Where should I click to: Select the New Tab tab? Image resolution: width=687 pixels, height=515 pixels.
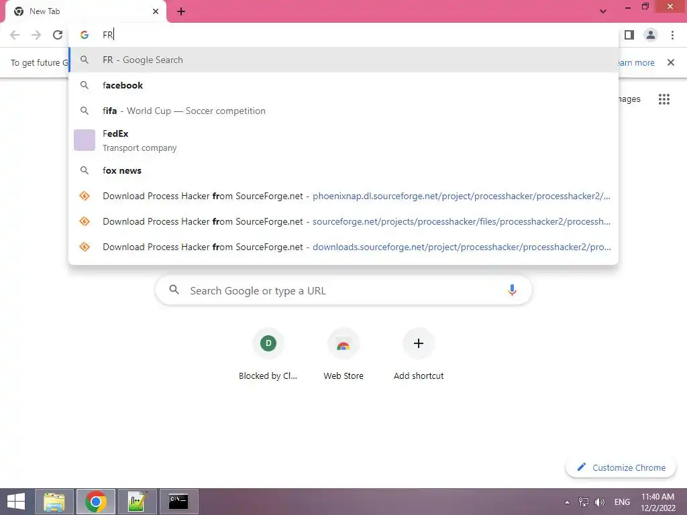[x=86, y=11]
